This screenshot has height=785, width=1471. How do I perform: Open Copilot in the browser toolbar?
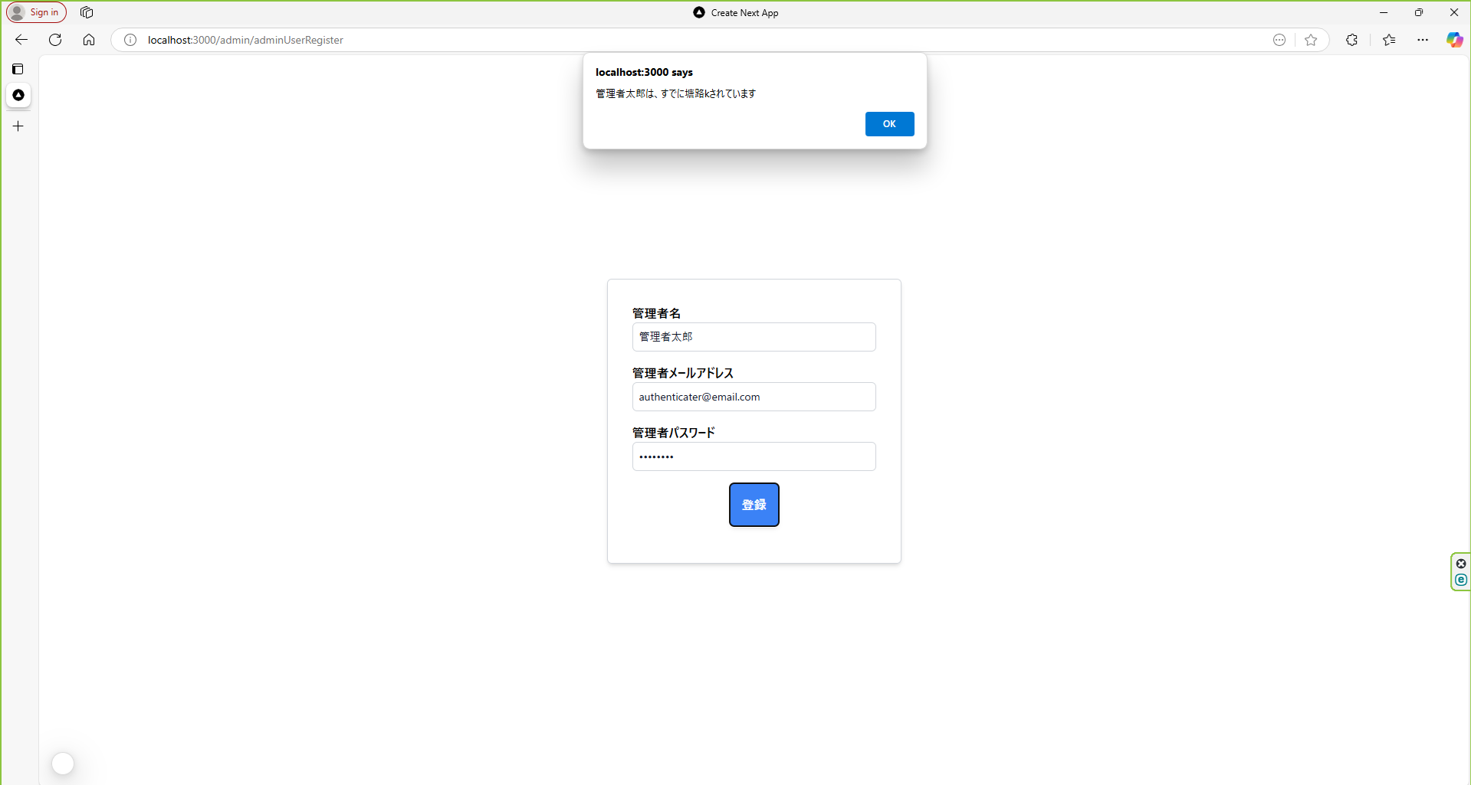coord(1454,40)
